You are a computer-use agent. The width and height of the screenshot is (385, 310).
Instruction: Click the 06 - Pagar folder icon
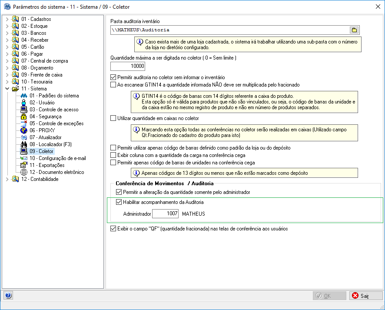15,54
